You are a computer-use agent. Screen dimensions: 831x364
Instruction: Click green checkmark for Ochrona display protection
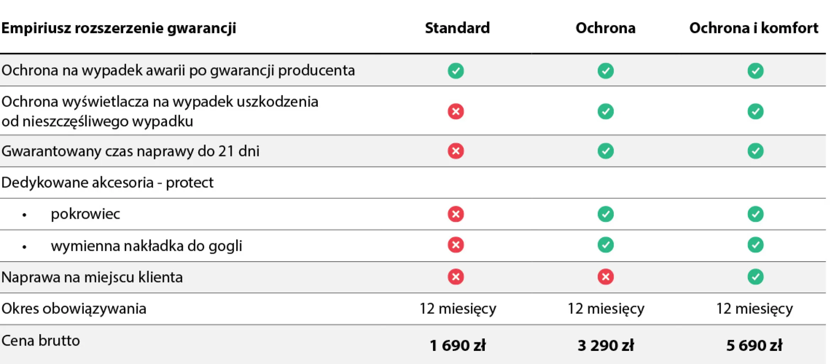(605, 112)
